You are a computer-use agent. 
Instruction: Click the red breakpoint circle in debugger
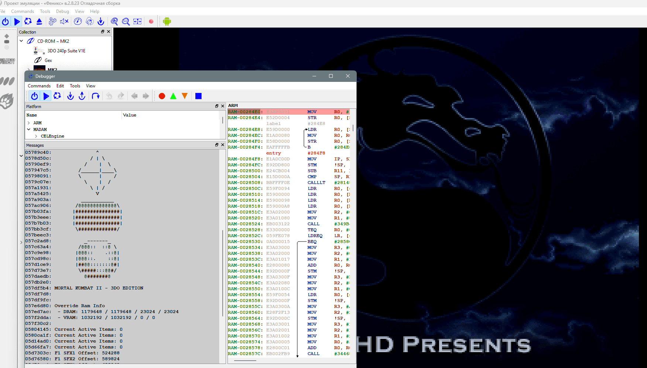[162, 96]
